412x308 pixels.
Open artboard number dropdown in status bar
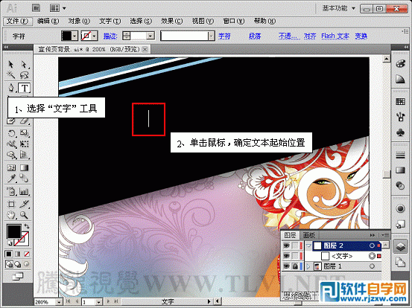[x=99, y=302]
